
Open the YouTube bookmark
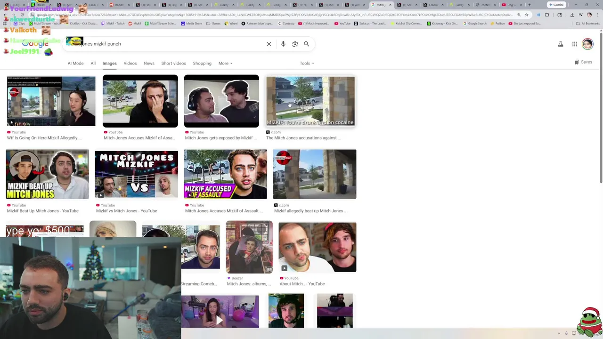(342, 24)
